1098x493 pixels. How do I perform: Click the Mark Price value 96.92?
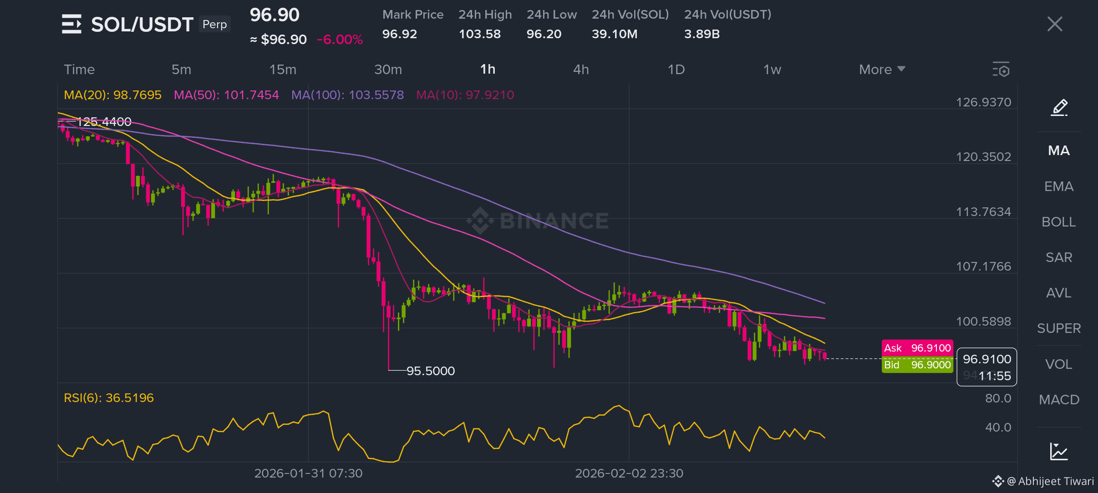(400, 34)
